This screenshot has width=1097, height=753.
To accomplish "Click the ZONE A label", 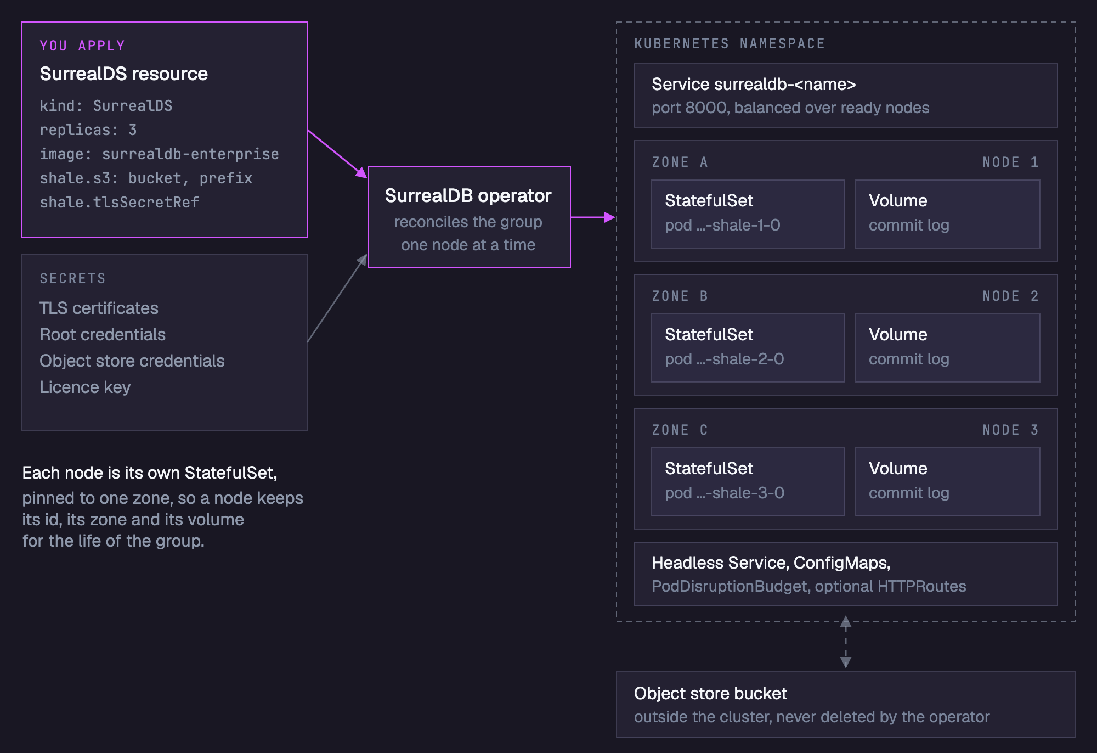I will point(680,162).
